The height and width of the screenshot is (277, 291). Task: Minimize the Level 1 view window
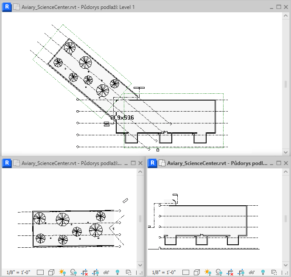click(x=271, y=7)
